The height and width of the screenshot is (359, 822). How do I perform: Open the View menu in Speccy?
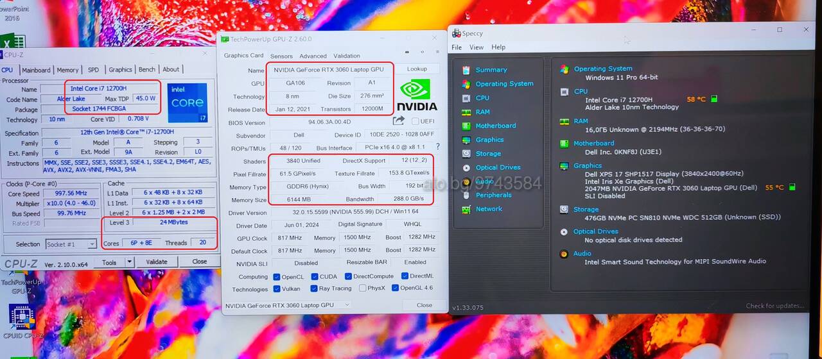coord(477,47)
